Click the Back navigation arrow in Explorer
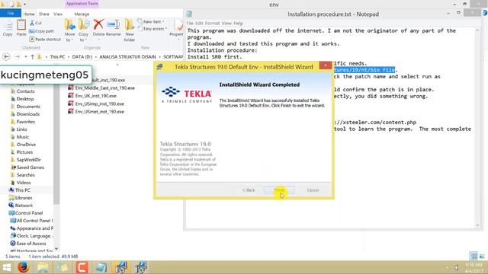488x274 pixels. [x=6, y=57]
